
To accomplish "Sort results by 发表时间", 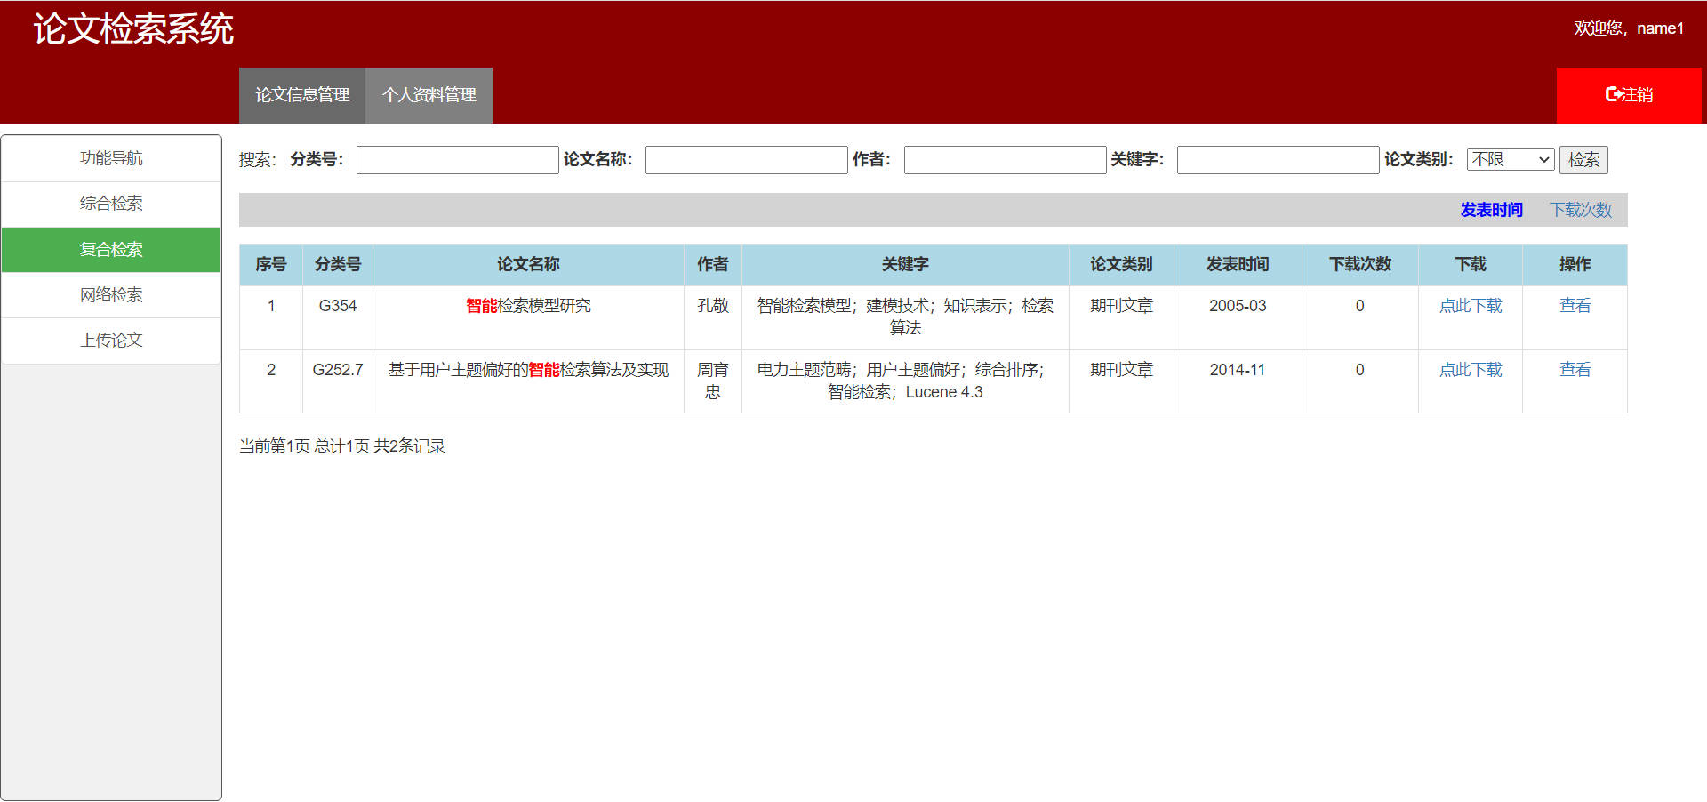I will pyautogui.click(x=1491, y=210).
